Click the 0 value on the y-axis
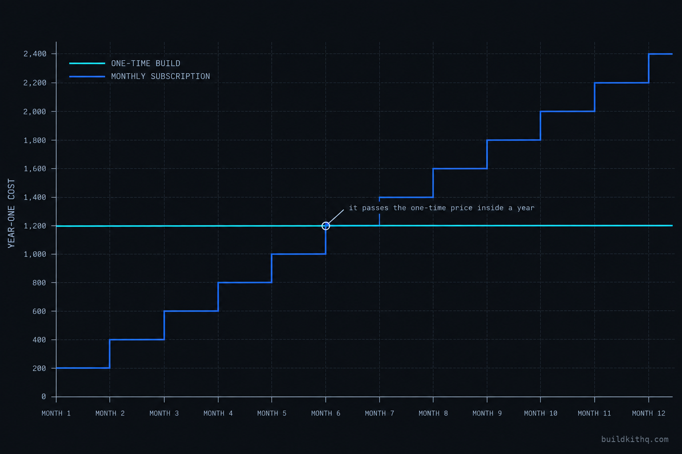This screenshot has height=454, width=682. (44, 397)
